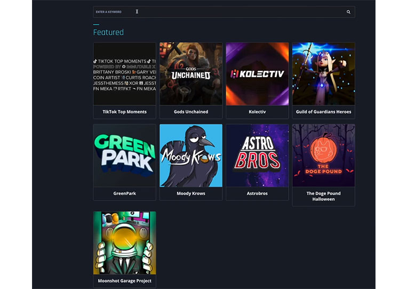Focus the Enter a Keyword search field

[x=224, y=12]
